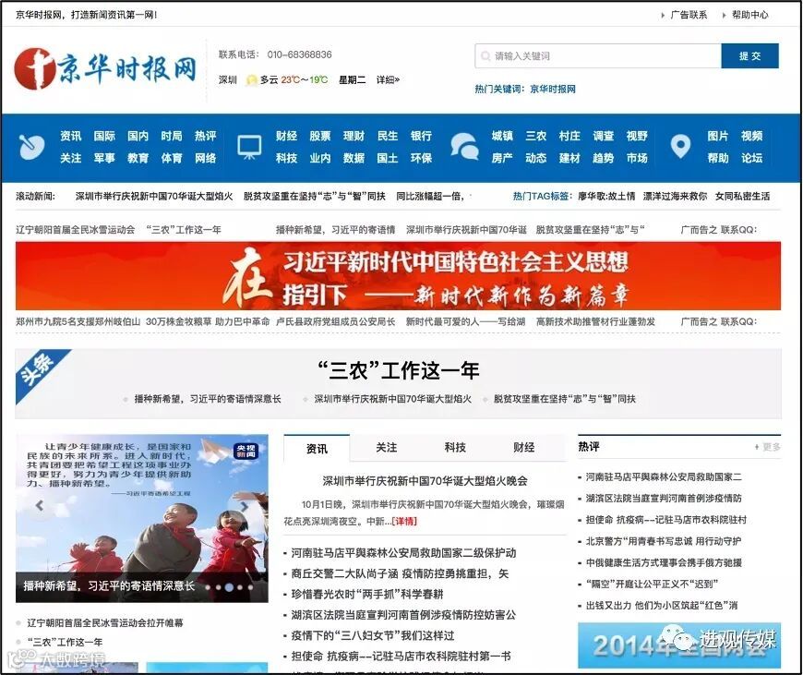Click the children slideshow image
This screenshot has width=803, height=675.
coord(142,518)
